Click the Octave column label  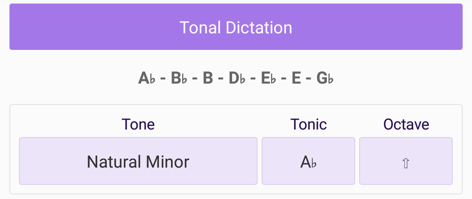pos(406,124)
